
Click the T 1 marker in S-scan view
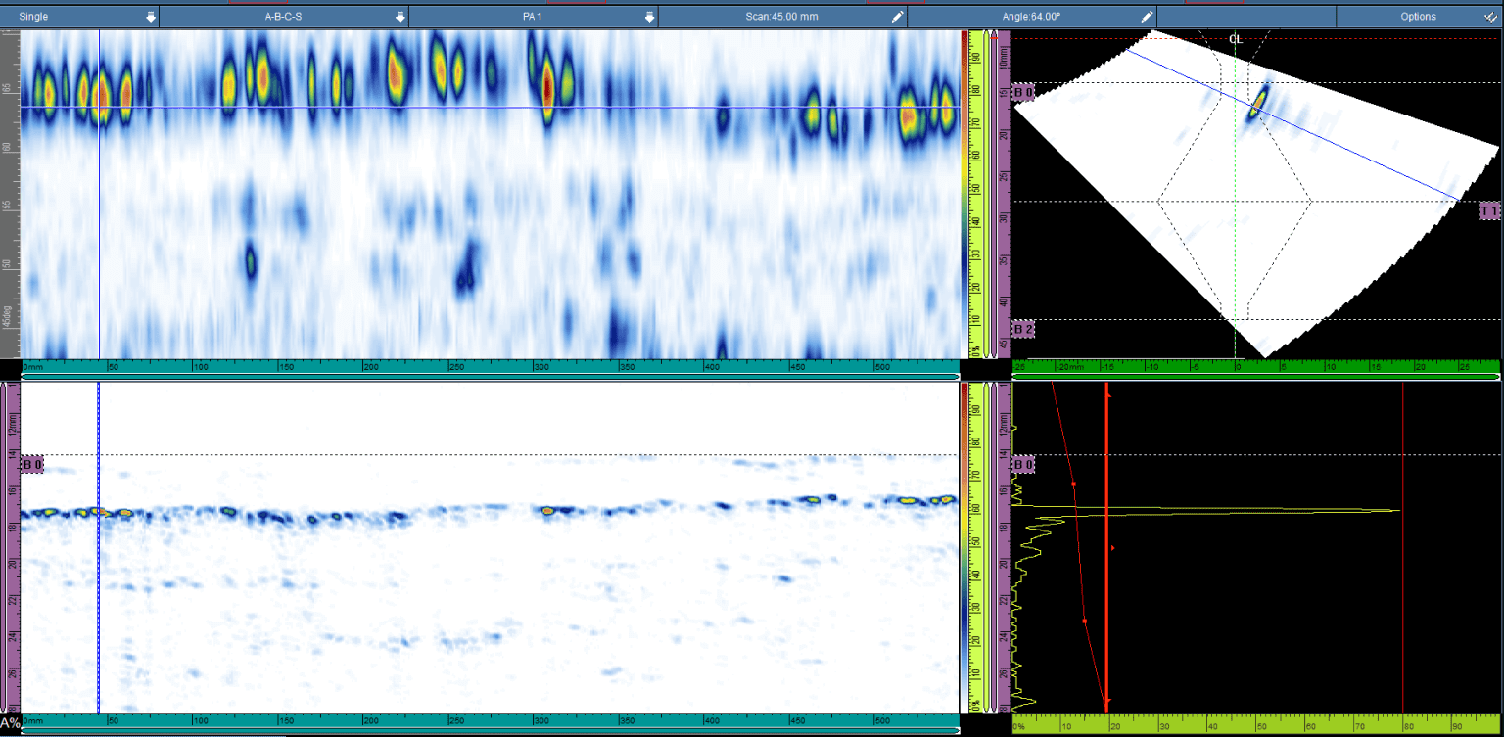tap(1489, 210)
